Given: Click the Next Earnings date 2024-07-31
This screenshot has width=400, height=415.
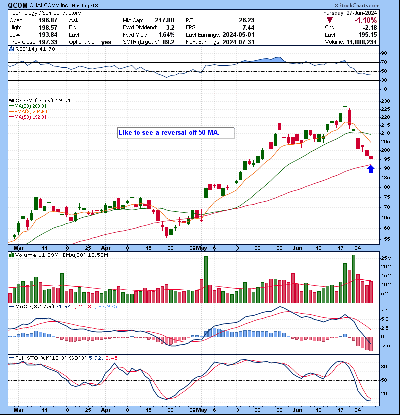Looking at the screenshot, I should pos(238,42).
